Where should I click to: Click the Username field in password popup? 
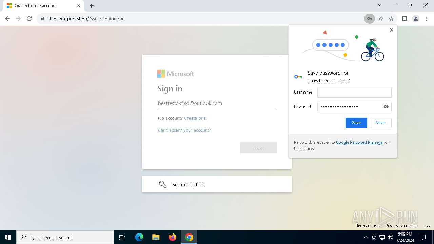(354, 92)
